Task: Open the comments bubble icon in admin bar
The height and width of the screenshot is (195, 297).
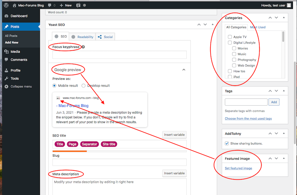Action: (x=49, y=5)
